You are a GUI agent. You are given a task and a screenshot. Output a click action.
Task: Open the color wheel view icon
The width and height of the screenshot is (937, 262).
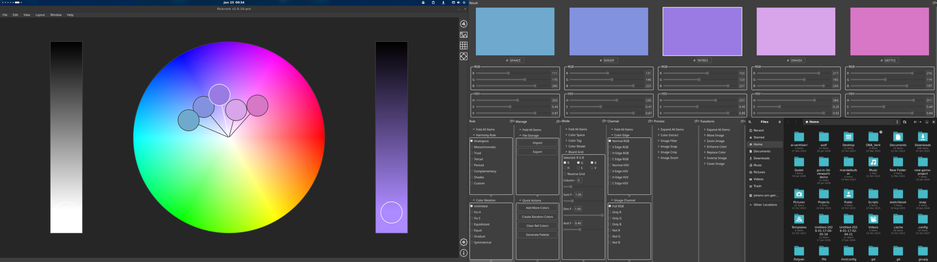pos(464,24)
